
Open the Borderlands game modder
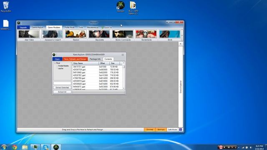(146, 35)
